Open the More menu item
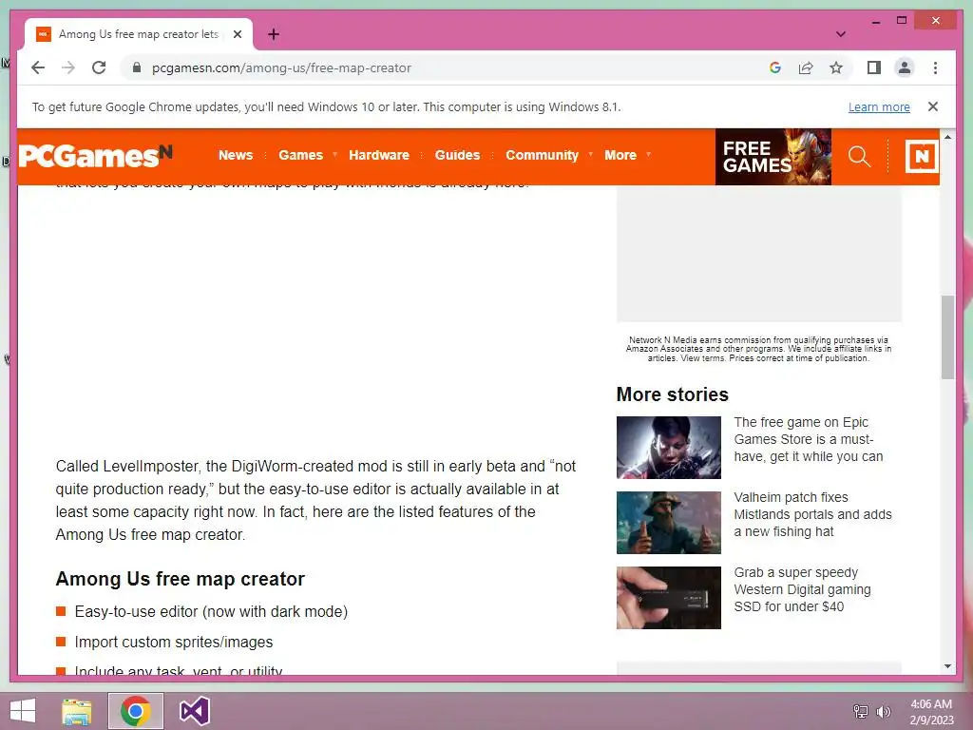This screenshot has width=973, height=730. pyautogui.click(x=620, y=155)
